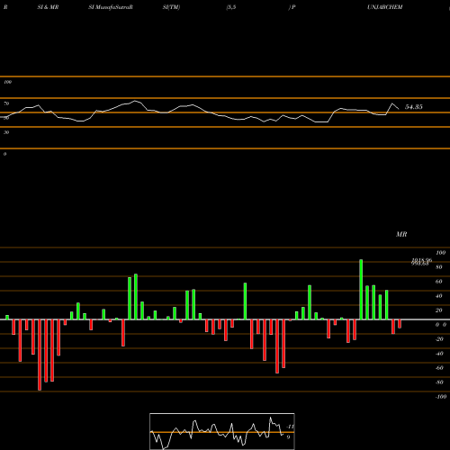450x450 pixels.
Task: Click the -100 label on MR axis
Action: [x=441, y=397]
